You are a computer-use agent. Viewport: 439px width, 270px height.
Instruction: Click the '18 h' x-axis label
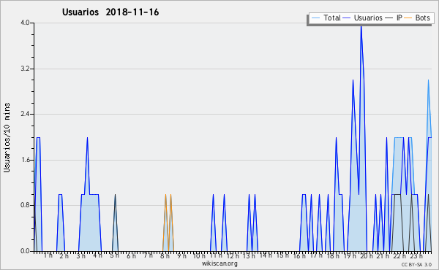click(x=333, y=255)
